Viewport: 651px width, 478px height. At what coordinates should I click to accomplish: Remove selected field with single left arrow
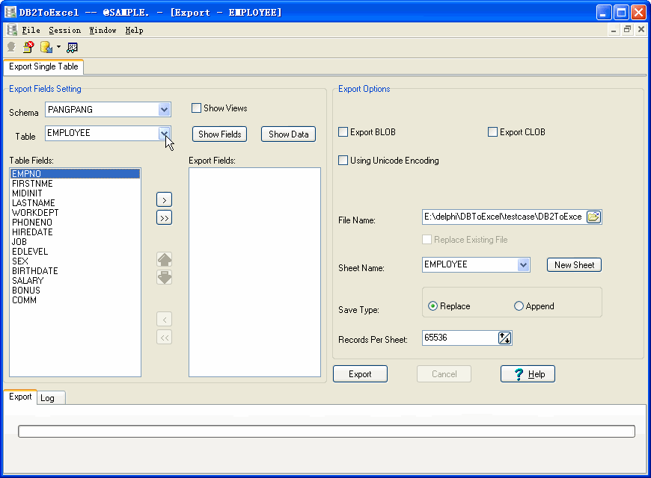tap(165, 319)
